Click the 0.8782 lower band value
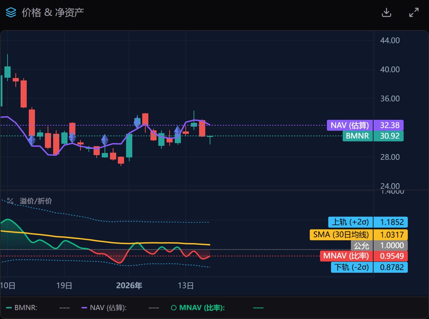Viewport: 429px width, 319px height. coord(390,267)
